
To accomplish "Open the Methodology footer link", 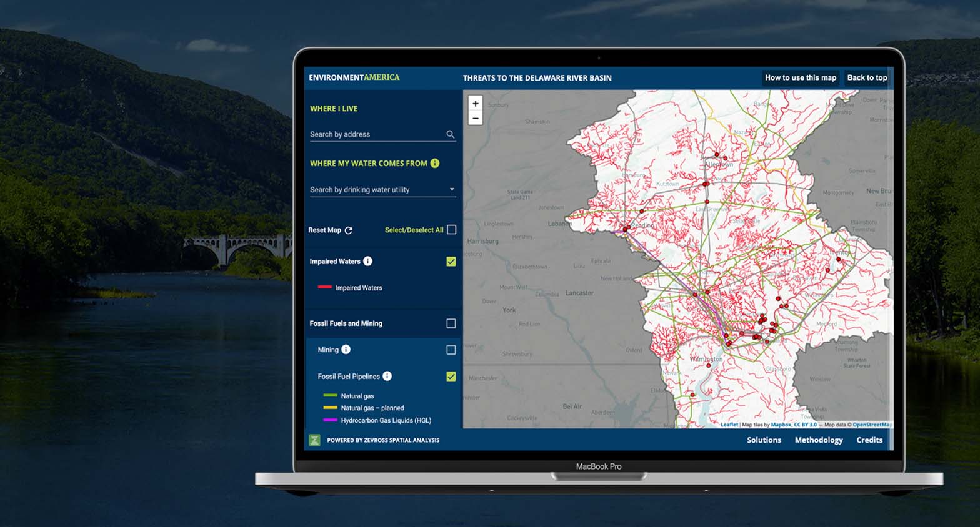I will [819, 440].
